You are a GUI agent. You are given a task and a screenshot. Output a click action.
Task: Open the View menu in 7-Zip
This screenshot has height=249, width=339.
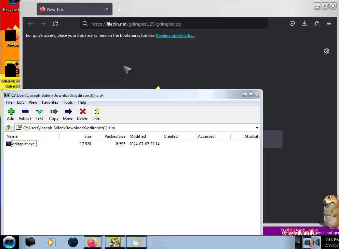tap(33, 102)
